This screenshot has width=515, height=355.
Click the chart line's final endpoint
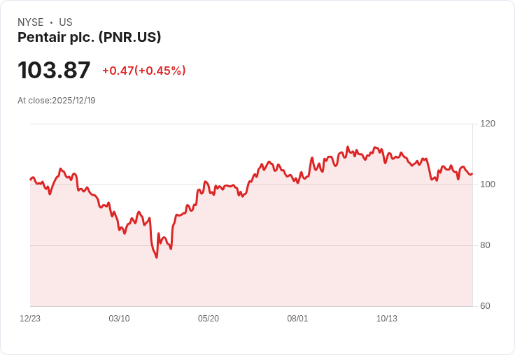click(x=472, y=174)
